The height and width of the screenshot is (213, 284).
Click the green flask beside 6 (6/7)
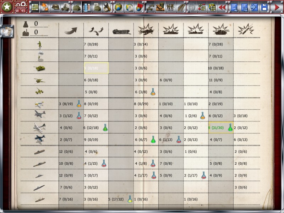[153, 139]
